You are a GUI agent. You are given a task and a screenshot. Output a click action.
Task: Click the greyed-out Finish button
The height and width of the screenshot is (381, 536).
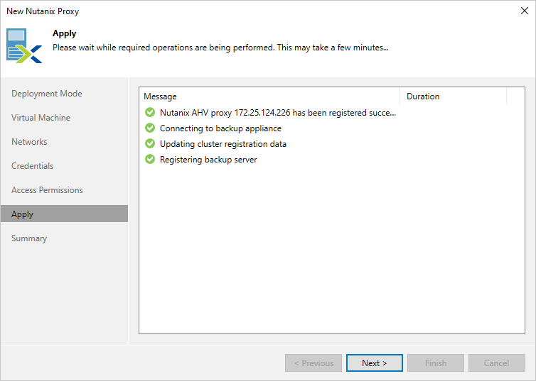(x=436, y=363)
